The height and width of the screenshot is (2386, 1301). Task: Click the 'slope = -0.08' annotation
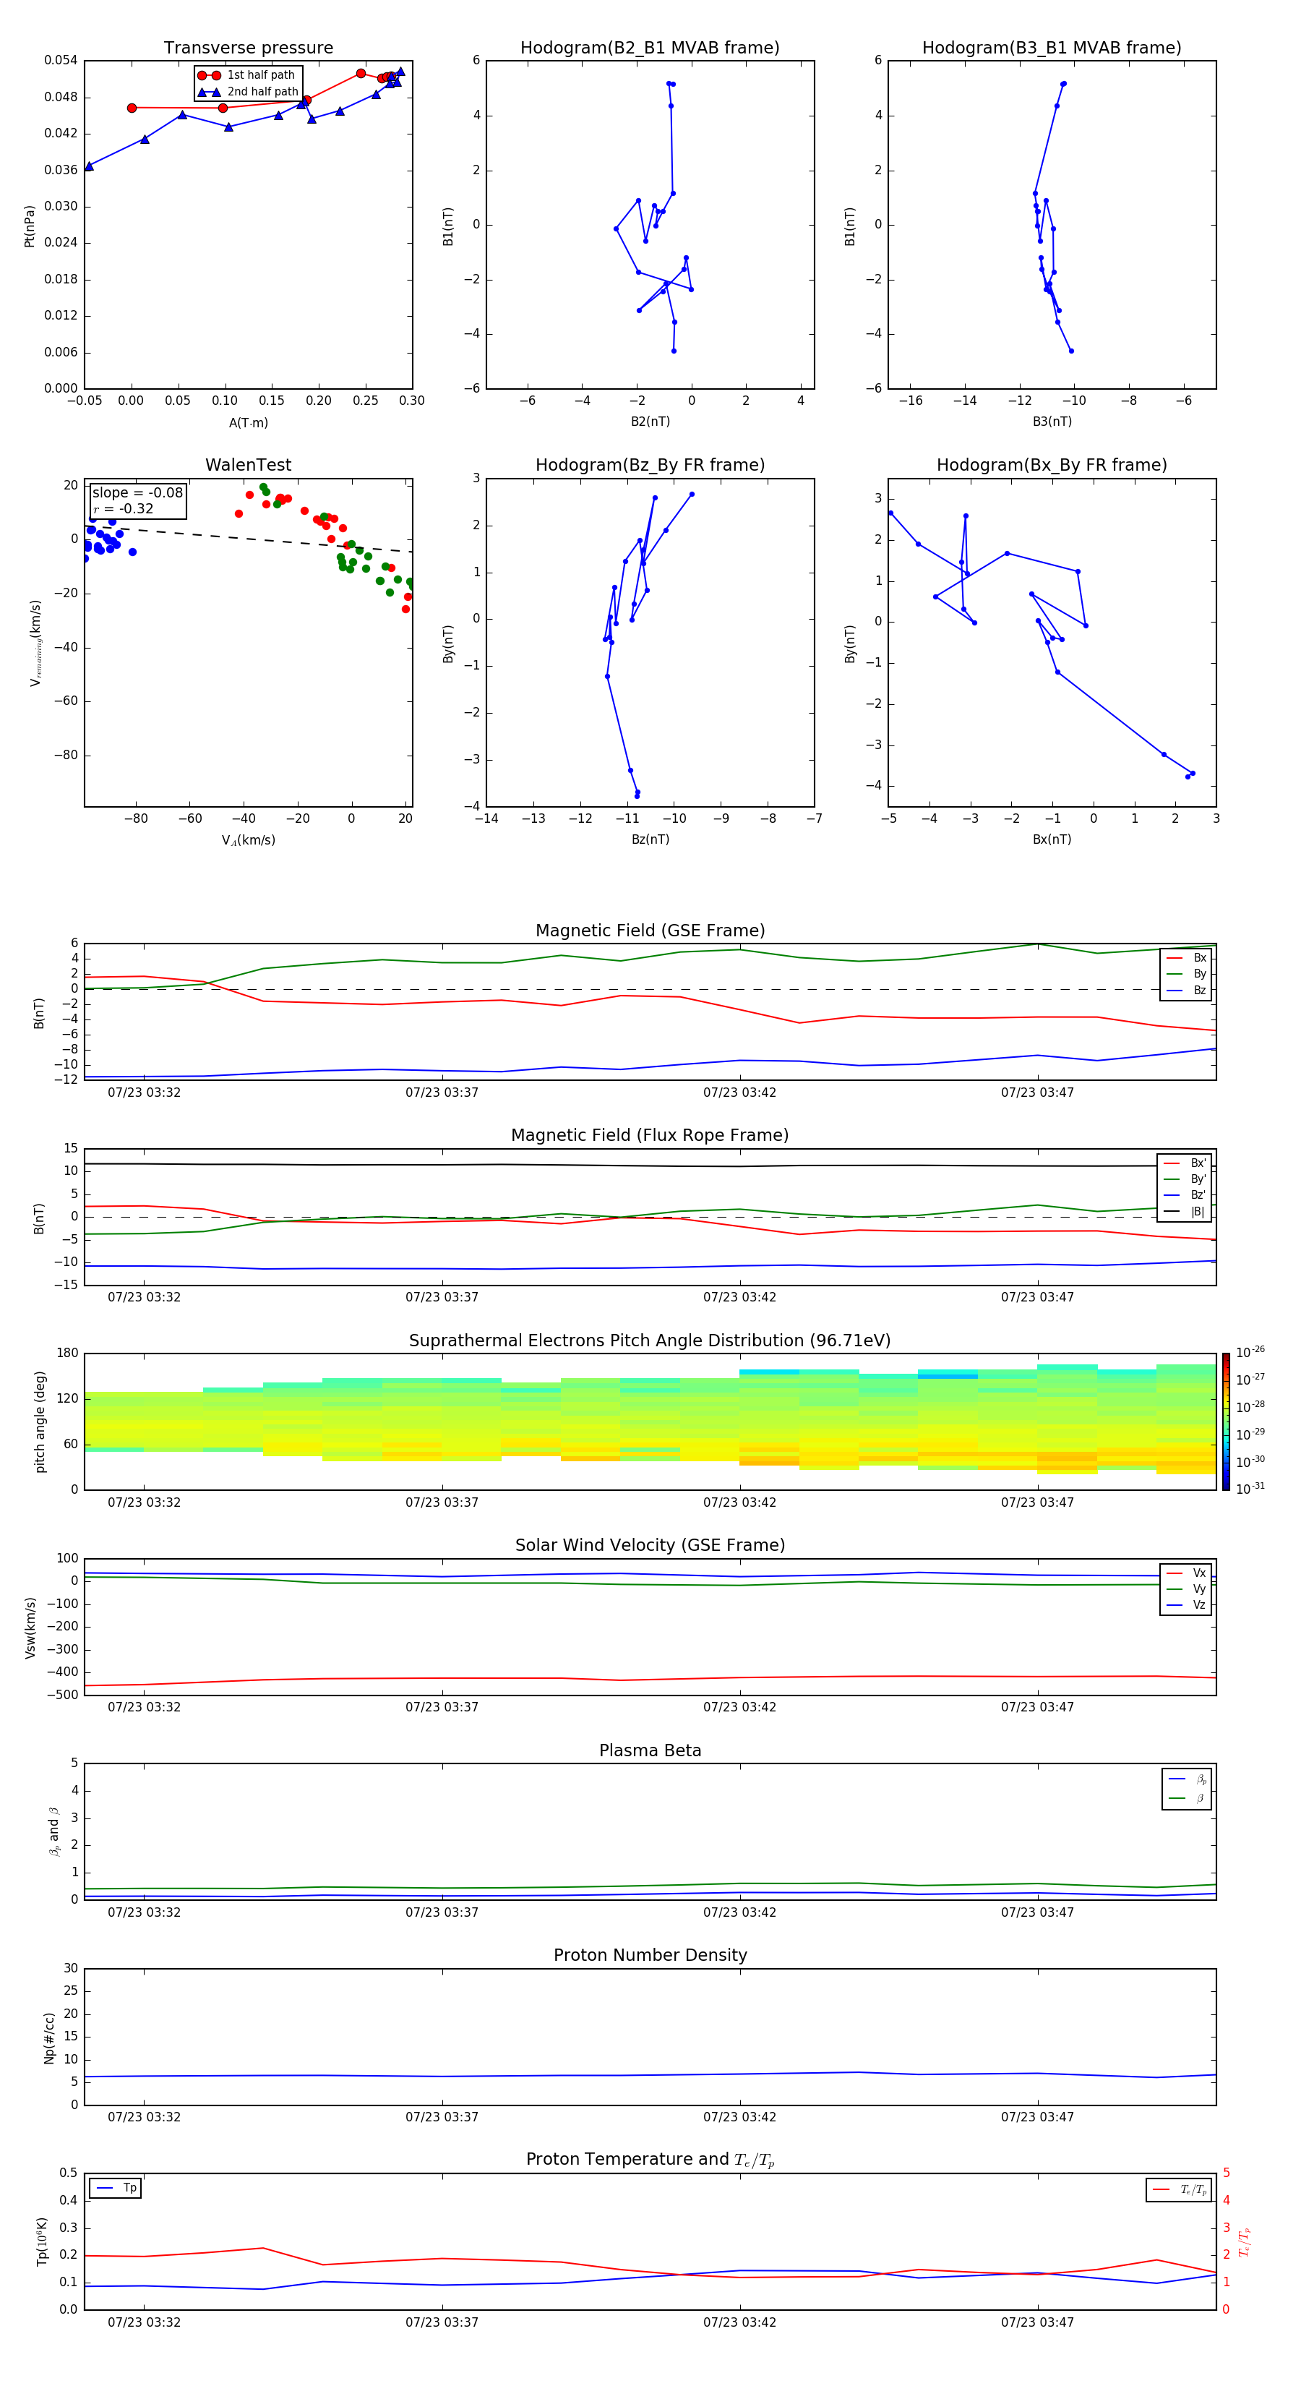tap(138, 493)
